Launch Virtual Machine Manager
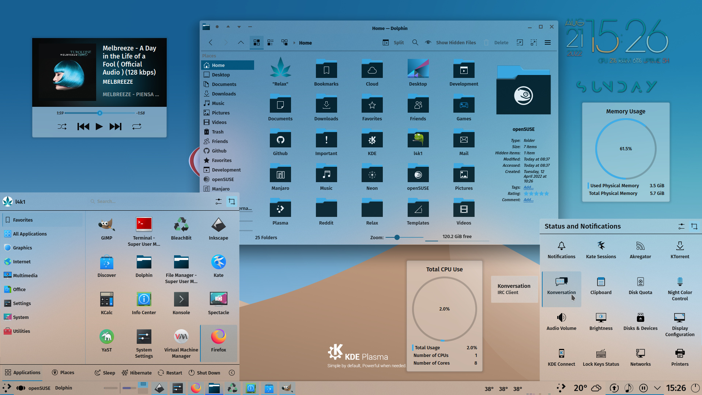The width and height of the screenshot is (702, 395). pyautogui.click(x=181, y=344)
